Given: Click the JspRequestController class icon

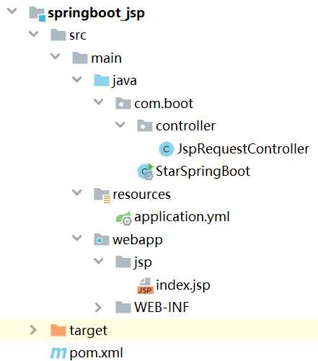Looking at the screenshot, I should point(167,149).
